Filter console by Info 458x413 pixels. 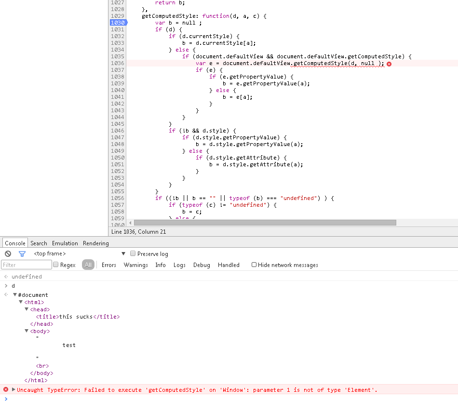[161, 265]
